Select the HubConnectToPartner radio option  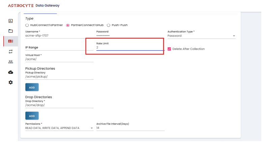(27, 25)
